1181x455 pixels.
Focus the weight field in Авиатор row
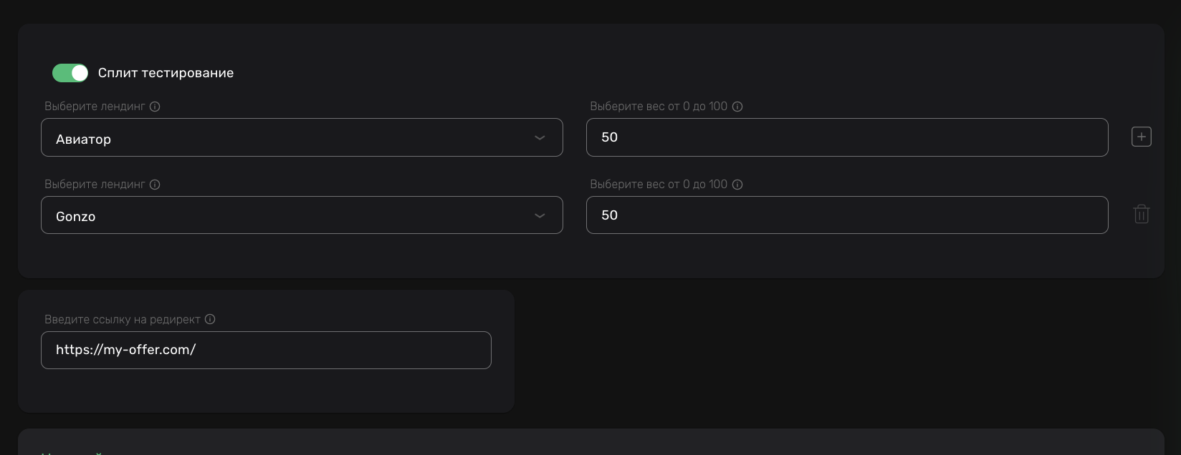[x=846, y=137]
